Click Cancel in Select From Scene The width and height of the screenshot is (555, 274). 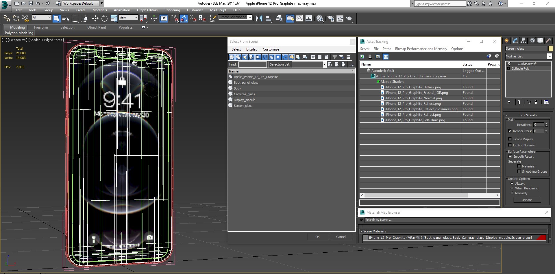[x=341, y=237]
